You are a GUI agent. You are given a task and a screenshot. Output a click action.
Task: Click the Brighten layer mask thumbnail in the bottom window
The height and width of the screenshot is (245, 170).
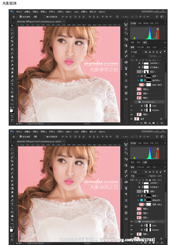(x=148, y=230)
